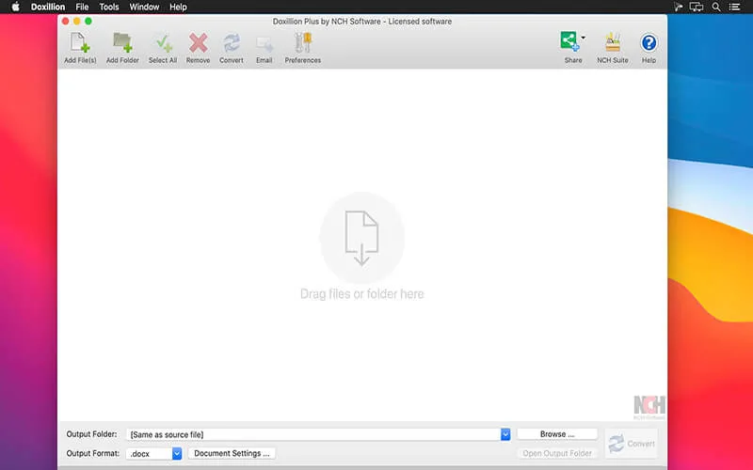Click the Email toolbar icon
This screenshot has height=470, width=753.
pos(264,44)
